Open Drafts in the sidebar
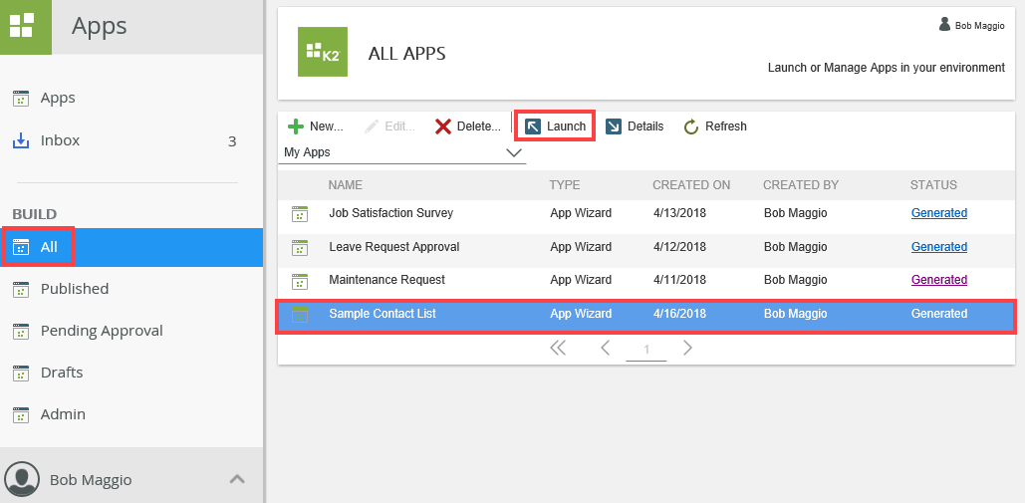 61,373
